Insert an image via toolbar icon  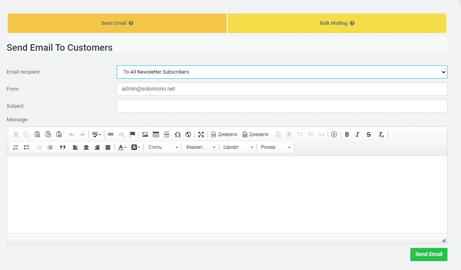[145, 134]
